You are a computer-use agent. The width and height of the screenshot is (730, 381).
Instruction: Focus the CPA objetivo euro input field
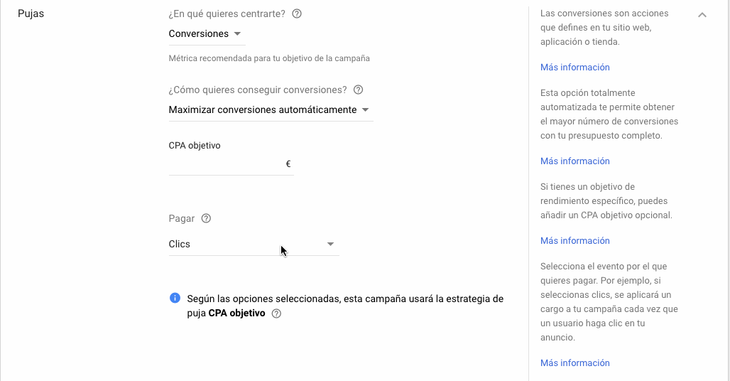[231, 164]
